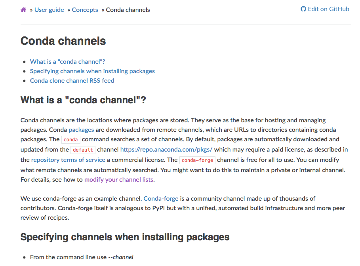Open the 'Conda clone channel RSS feed' link
The image size is (360, 266).
click(x=72, y=80)
